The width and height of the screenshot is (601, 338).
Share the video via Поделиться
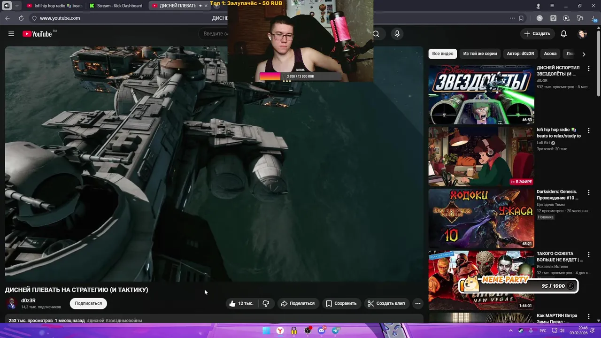(x=297, y=303)
